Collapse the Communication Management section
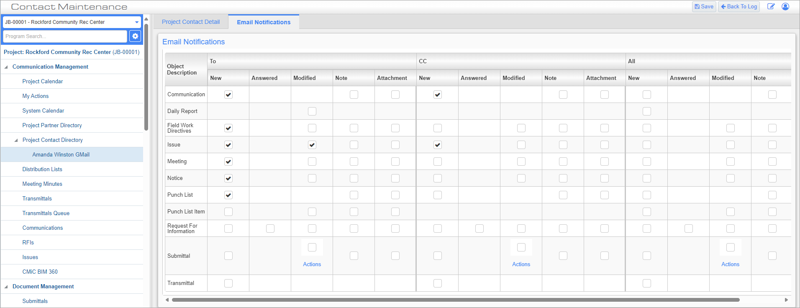Viewport: 800px width, 308px height. tap(6, 67)
